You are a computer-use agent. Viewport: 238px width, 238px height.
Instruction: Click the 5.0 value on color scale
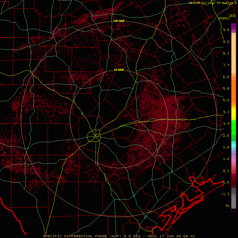[x=226, y=100]
